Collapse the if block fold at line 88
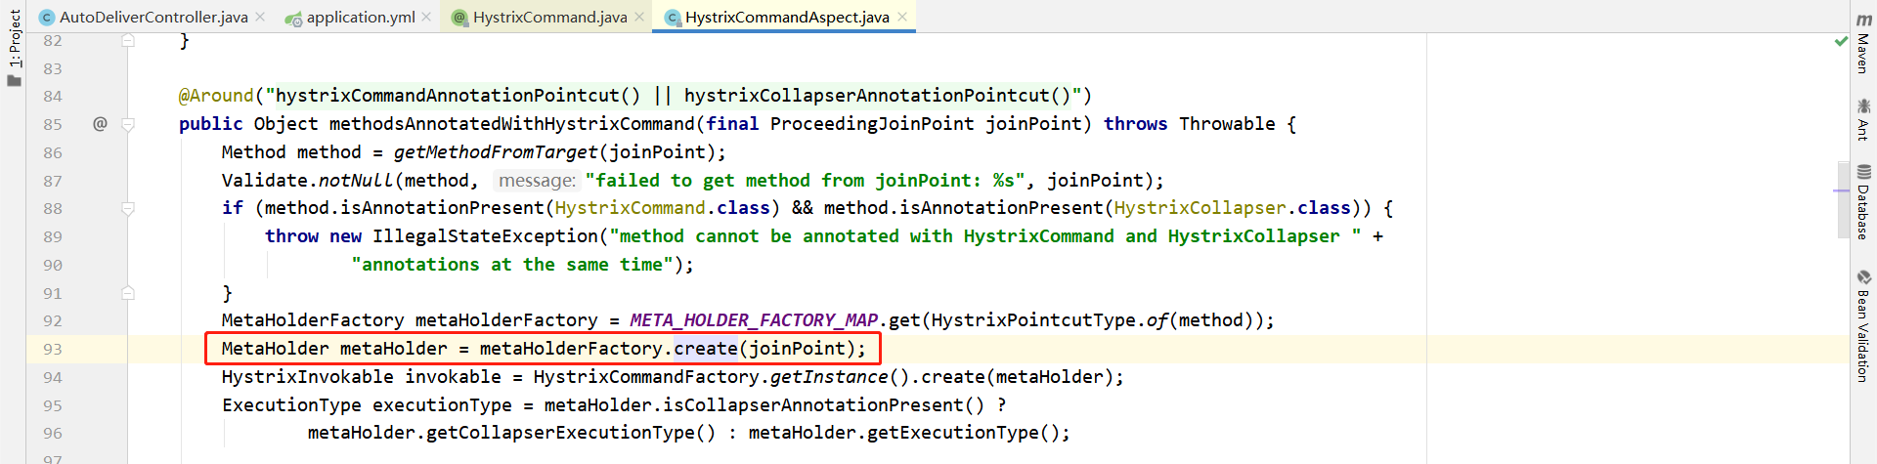Image resolution: width=1877 pixels, height=464 pixels. click(x=128, y=208)
